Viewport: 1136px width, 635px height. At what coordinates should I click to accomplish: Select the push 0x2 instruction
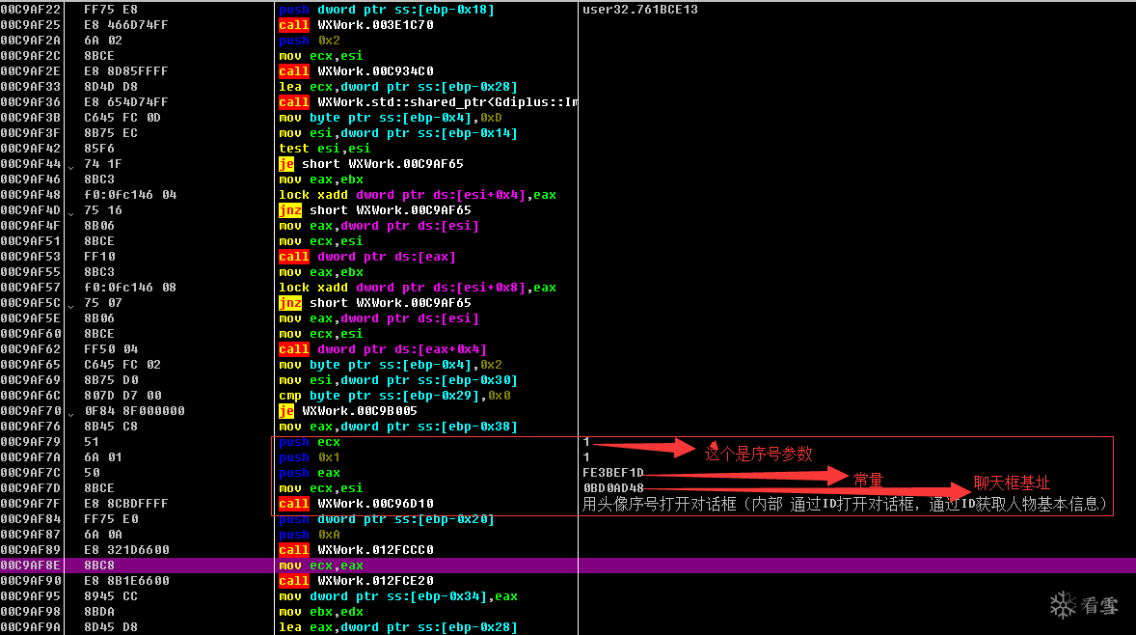click(310, 41)
